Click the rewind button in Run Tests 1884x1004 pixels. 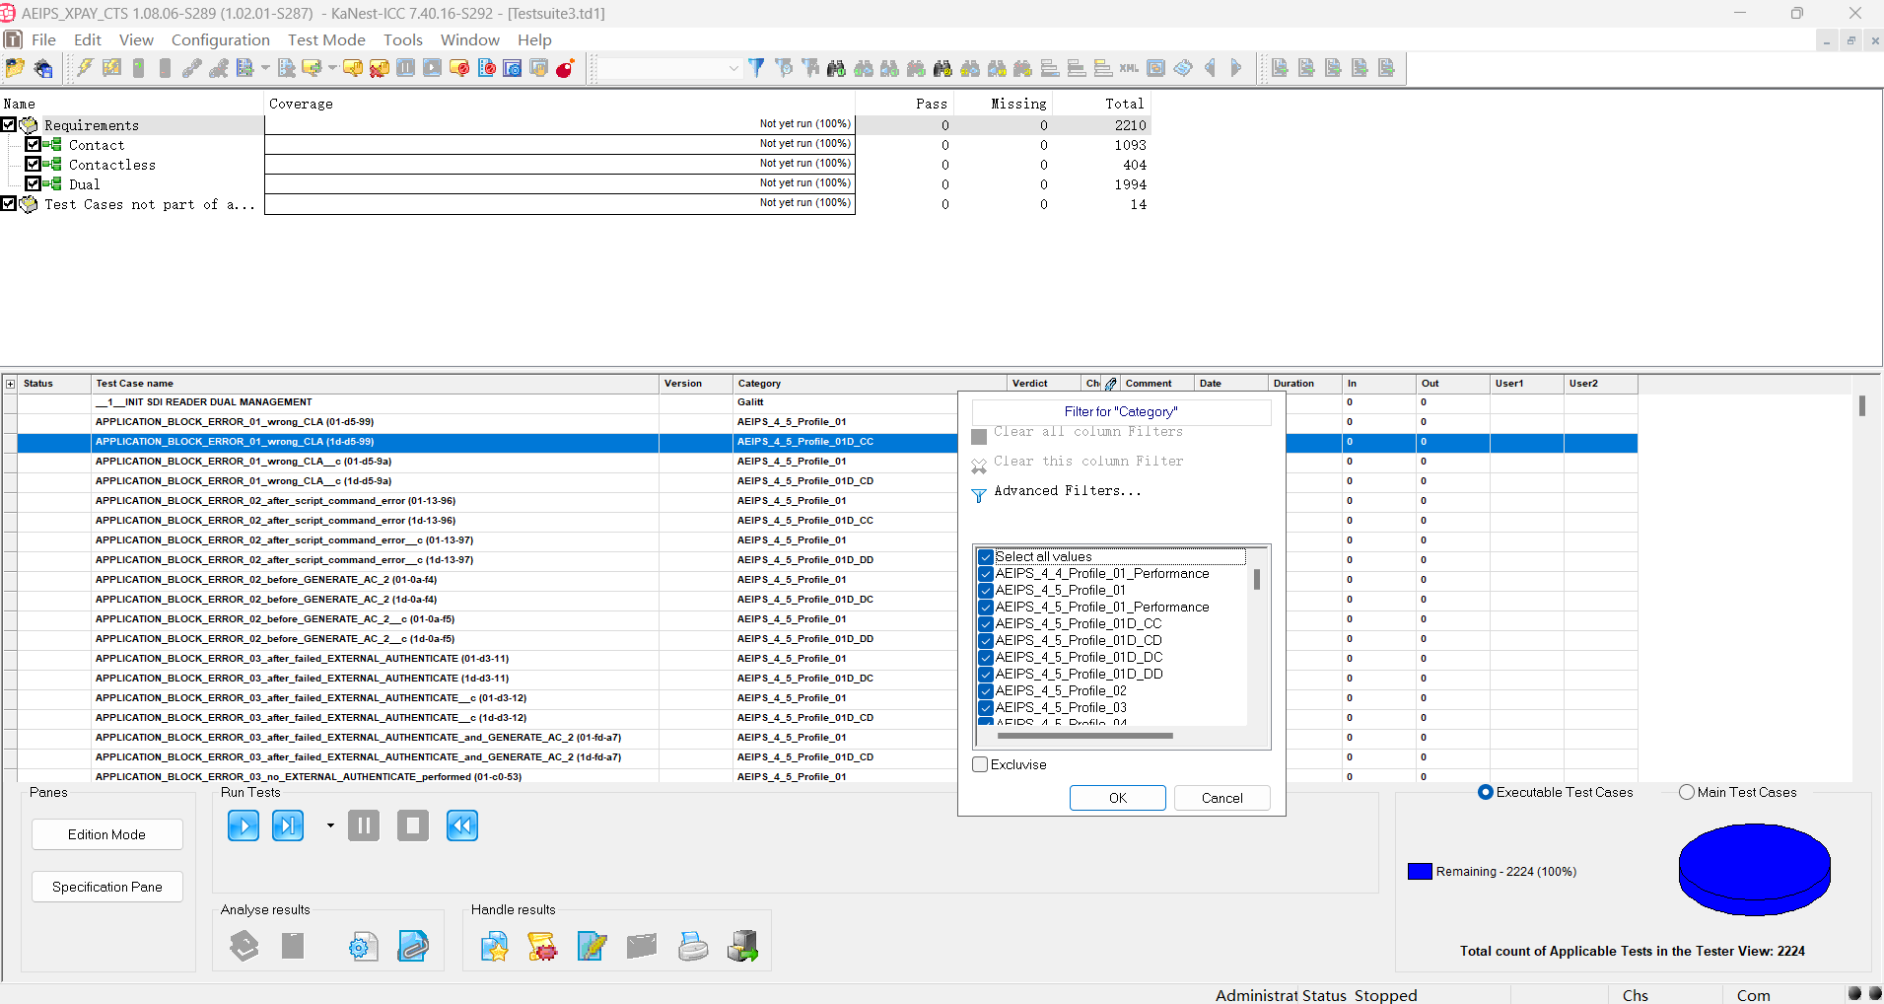(462, 825)
